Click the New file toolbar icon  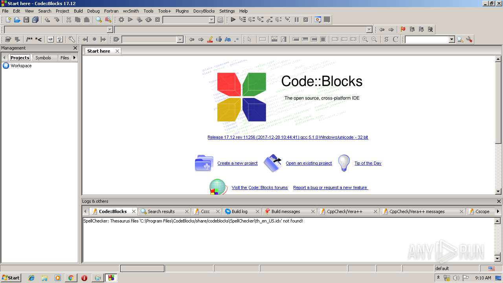[8, 20]
